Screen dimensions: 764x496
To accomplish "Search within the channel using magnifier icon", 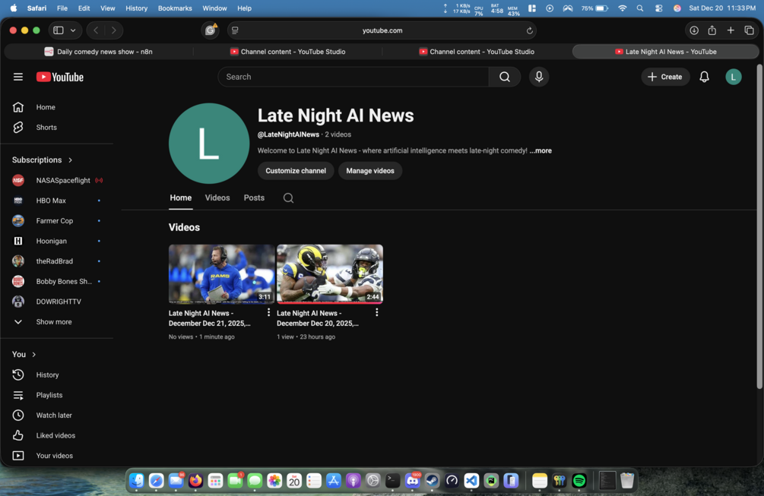I will [x=288, y=197].
